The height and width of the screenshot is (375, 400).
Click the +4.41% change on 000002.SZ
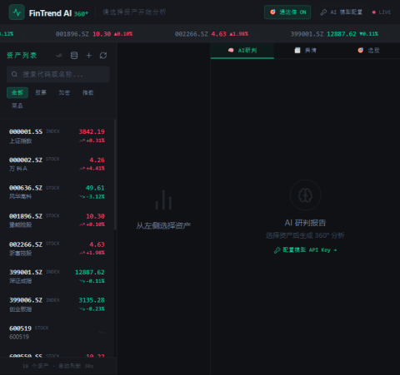(95, 168)
